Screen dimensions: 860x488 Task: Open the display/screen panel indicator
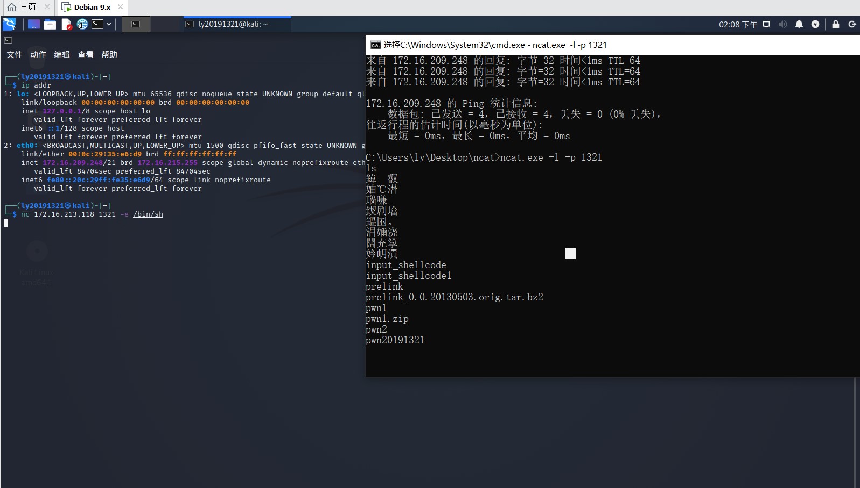(x=766, y=24)
